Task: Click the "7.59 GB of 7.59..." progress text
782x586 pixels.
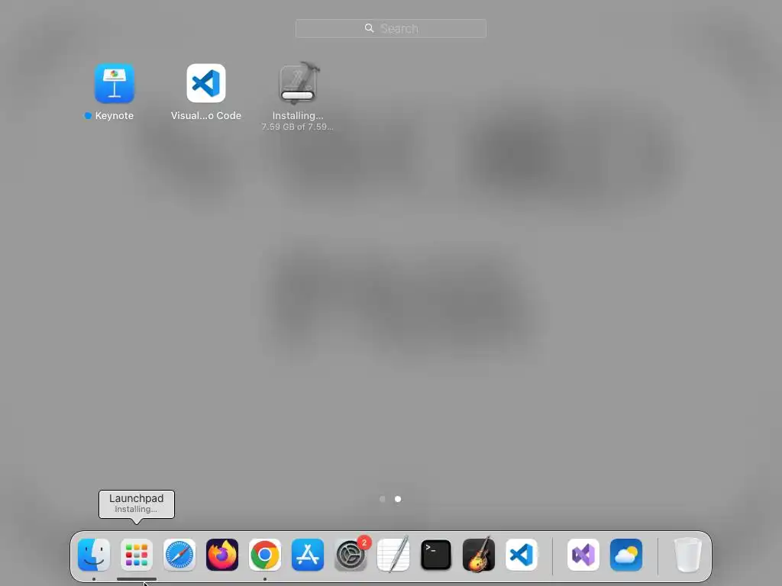Action: (298, 127)
